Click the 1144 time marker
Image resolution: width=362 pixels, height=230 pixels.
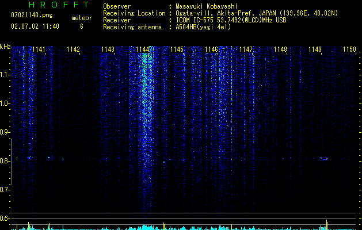pos(143,49)
